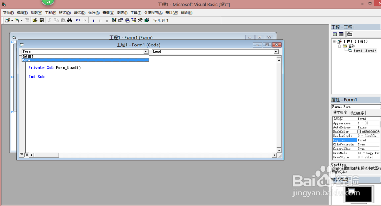The image size is (381, 206).
Task: Click the Undo arrow icon
Action: tap(78, 21)
